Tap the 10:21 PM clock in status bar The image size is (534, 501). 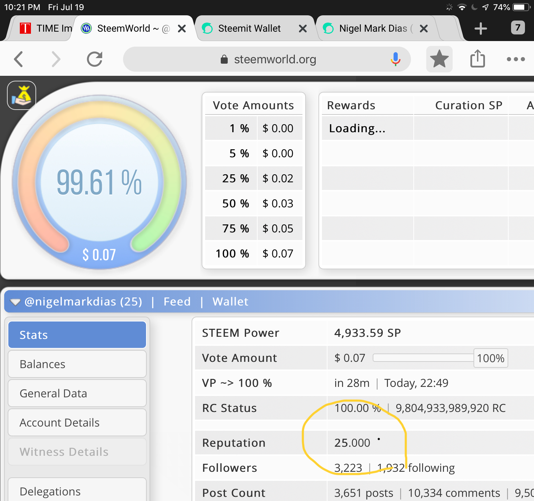(x=22, y=7)
